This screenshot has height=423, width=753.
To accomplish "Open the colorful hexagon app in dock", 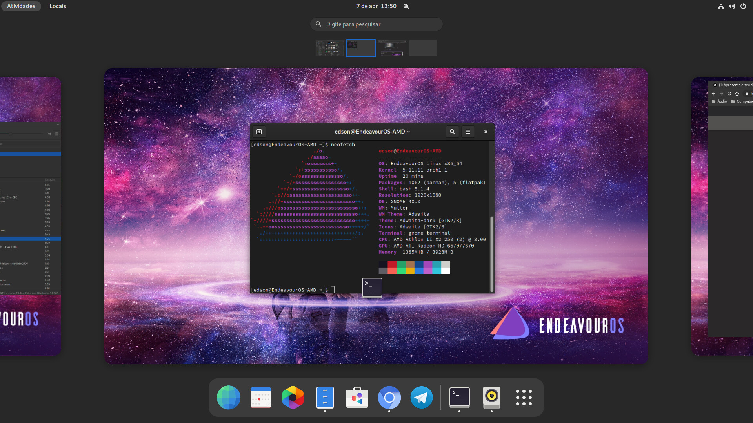I will point(293,398).
